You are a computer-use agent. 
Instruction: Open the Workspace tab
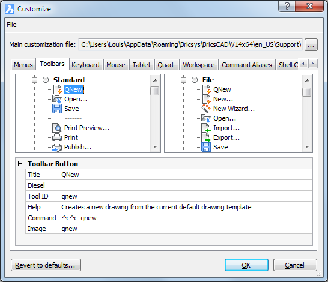[199, 65]
